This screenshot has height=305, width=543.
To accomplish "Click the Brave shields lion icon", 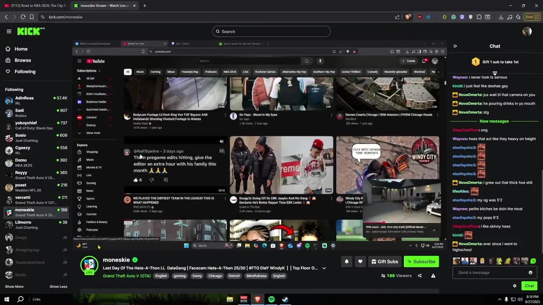I will (x=408, y=17).
